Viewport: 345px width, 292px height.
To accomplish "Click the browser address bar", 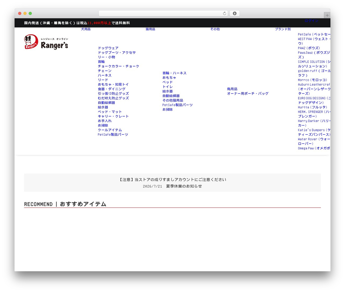I will pyautogui.click(x=163, y=13).
